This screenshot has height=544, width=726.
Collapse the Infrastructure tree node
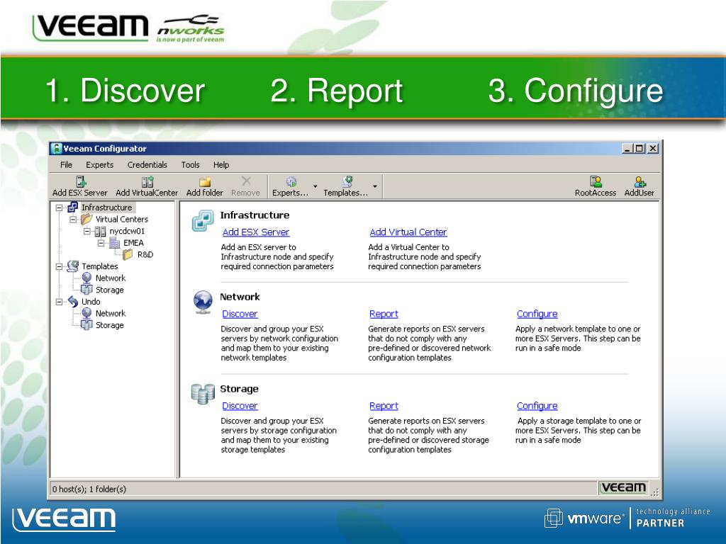60,208
